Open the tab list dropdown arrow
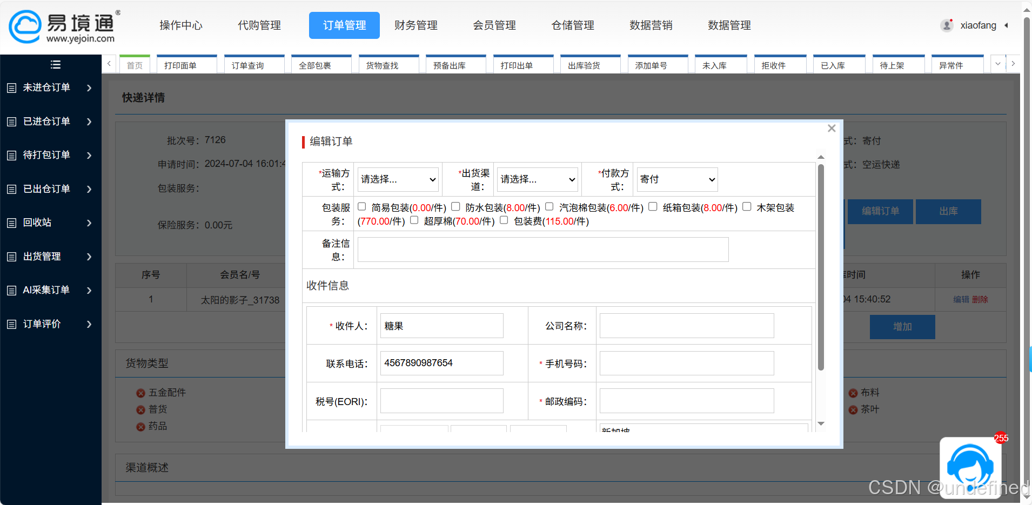Screen dimensions: 1032x505 [998, 64]
